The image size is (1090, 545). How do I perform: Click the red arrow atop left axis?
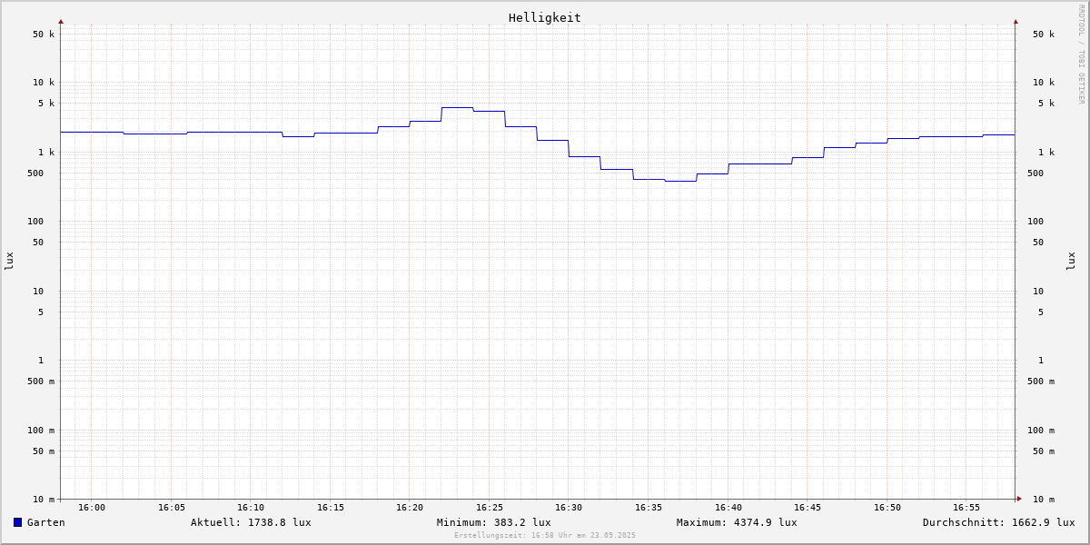(61, 21)
